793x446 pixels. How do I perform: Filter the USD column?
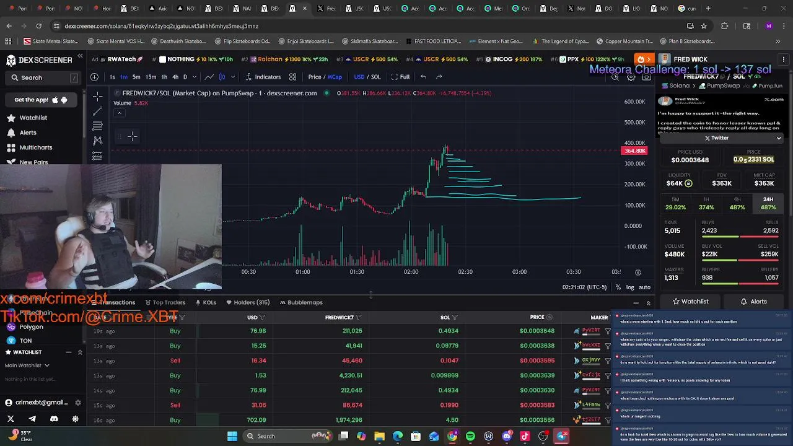263,317
